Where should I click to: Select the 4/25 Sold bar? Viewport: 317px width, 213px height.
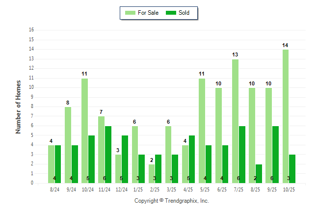(x=192, y=160)
